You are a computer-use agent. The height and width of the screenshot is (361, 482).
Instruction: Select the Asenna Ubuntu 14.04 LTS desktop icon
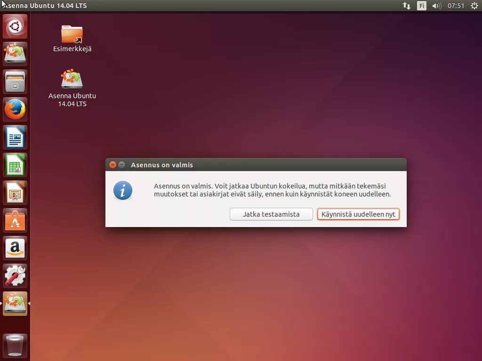(72, 88)
